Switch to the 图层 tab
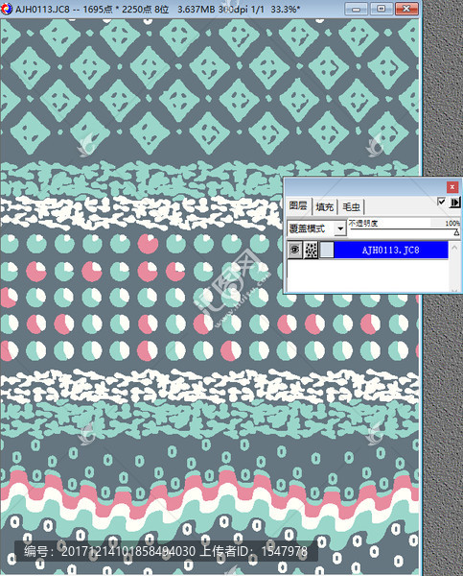This screenshot has height=576, width=463. 298,205
